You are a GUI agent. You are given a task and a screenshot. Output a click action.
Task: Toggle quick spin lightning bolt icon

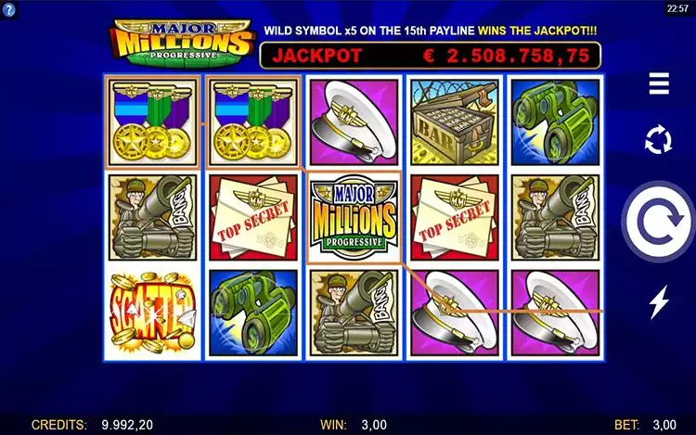659,302
